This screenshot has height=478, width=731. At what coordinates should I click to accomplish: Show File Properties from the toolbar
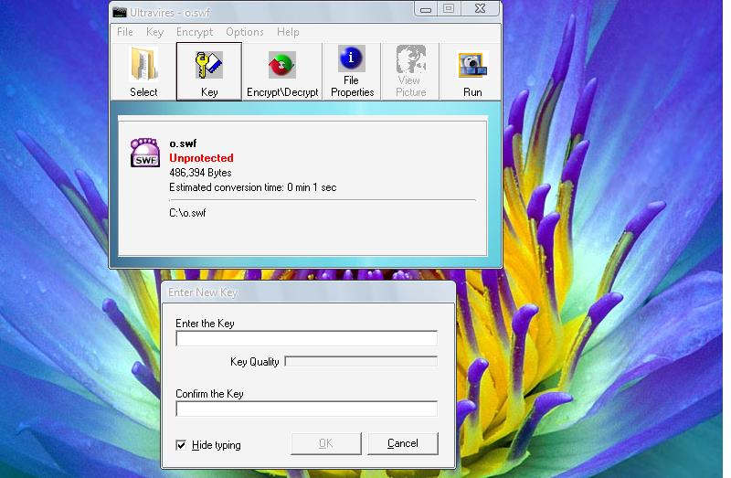[352, 71]
